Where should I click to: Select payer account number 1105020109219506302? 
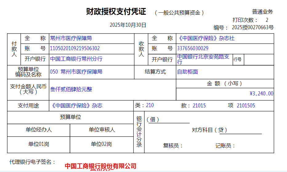(x=75, y=49)
